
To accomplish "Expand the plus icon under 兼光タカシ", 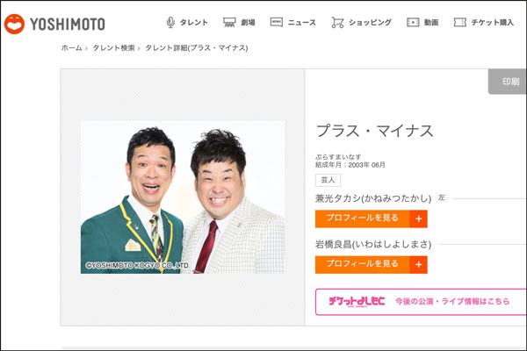I will (x=418, y=218).
